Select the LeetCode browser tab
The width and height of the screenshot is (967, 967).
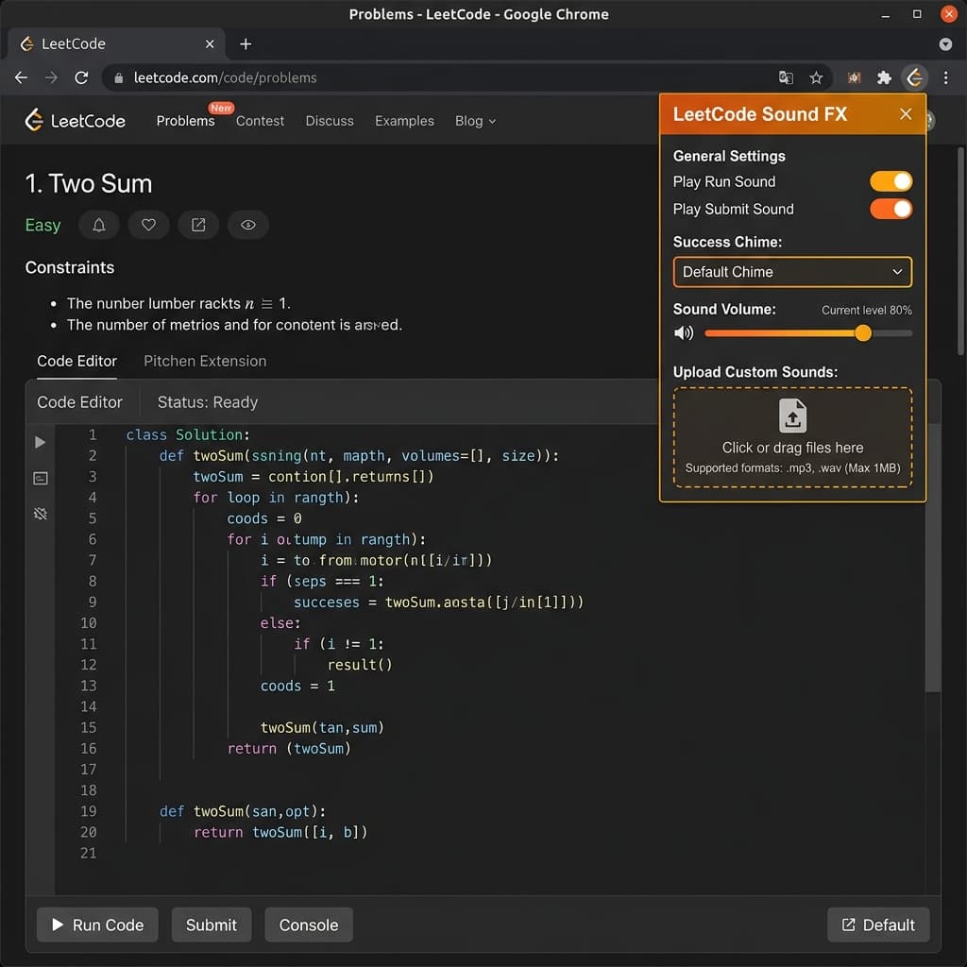pyautogui.click(x=114, y=43)
